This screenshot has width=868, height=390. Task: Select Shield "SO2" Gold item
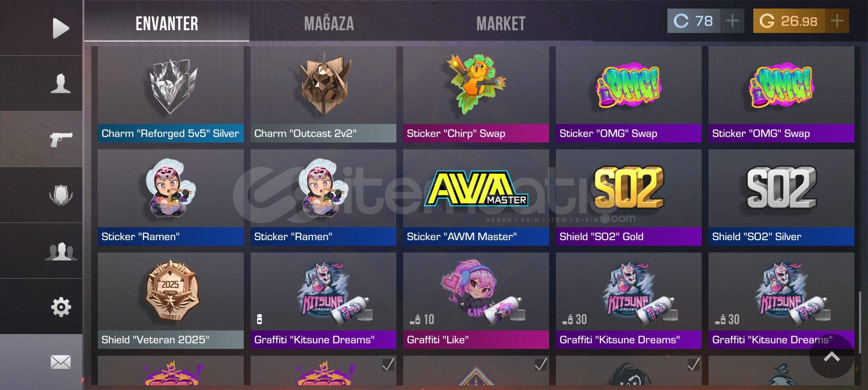(x=629, y=198)
